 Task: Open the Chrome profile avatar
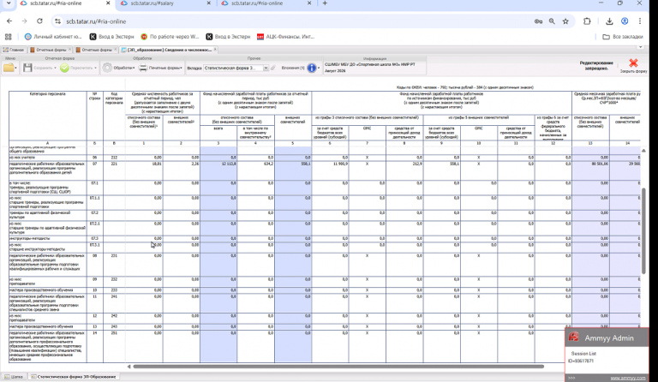coord(625,21)
